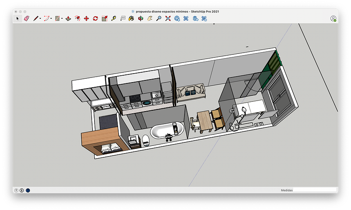Click the window title propuesta diseno espacios minimos
This screenshot has height=210, width=351.
coord(162,12)
